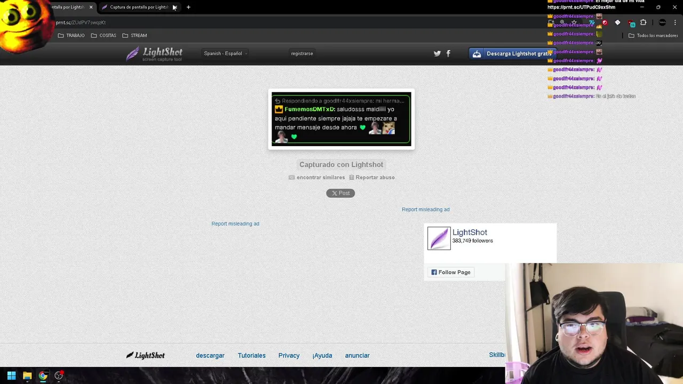Open LightShot Facebook page icon
This screenshot has width=683, height=384.
[448, 53]
